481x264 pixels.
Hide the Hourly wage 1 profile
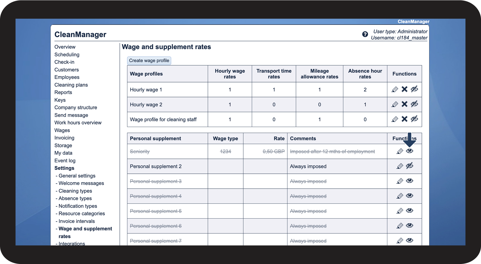tap(414, 89)
